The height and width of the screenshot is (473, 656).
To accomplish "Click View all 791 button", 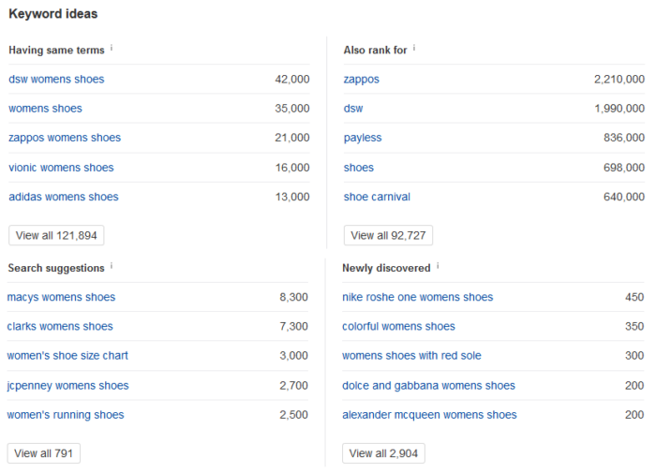I will coord(43,453).
